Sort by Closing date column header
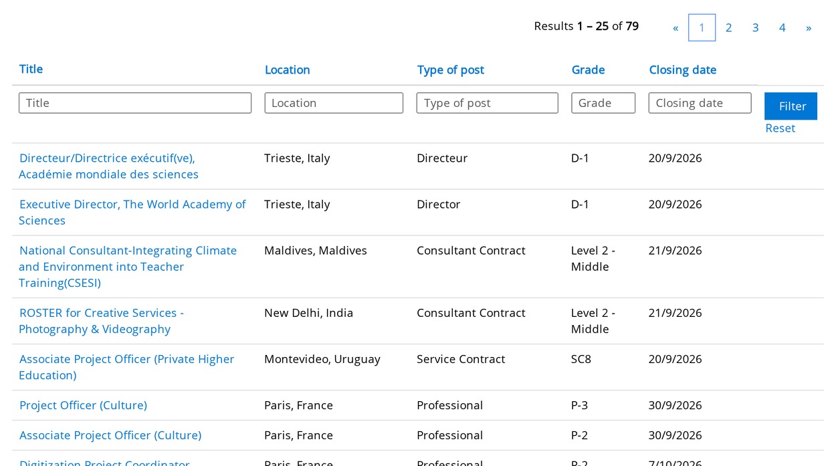Viewport: 836px width, 466px height. click(x=683, y=70)
